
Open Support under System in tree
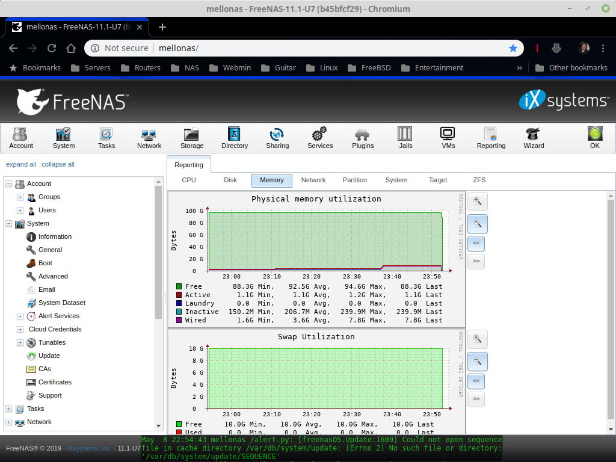coord(50,396)
